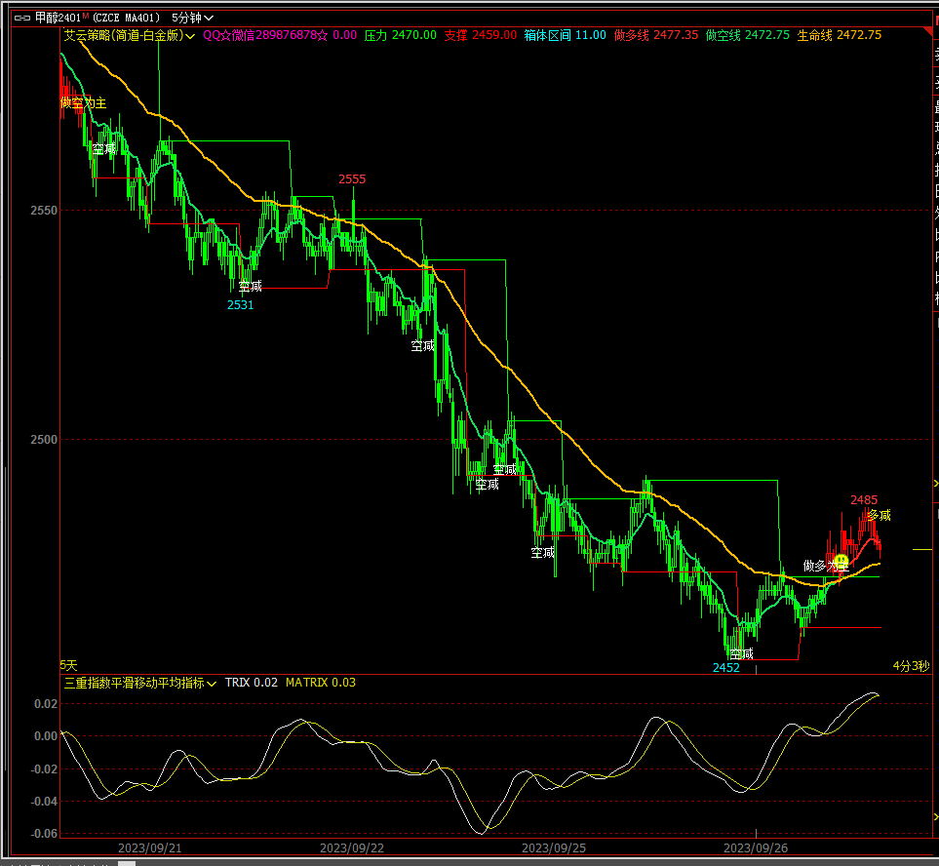Image resolution: width=939 pixels, height=866 pixels.
Task: Click the 2555 high price marker
Action: (352, 178)
